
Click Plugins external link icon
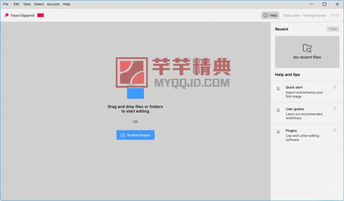tap(335, 130)
